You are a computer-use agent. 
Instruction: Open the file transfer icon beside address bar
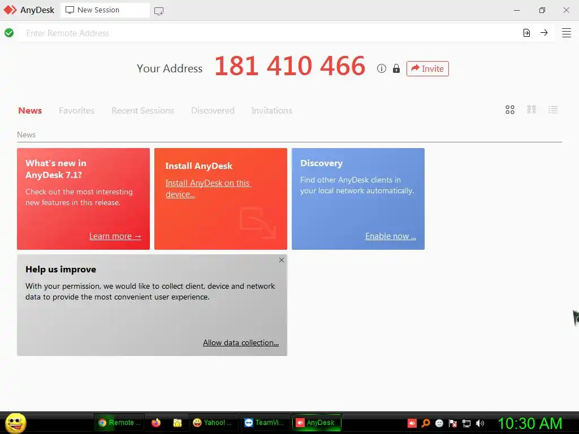pyautogui.click(x=526, y=33)
